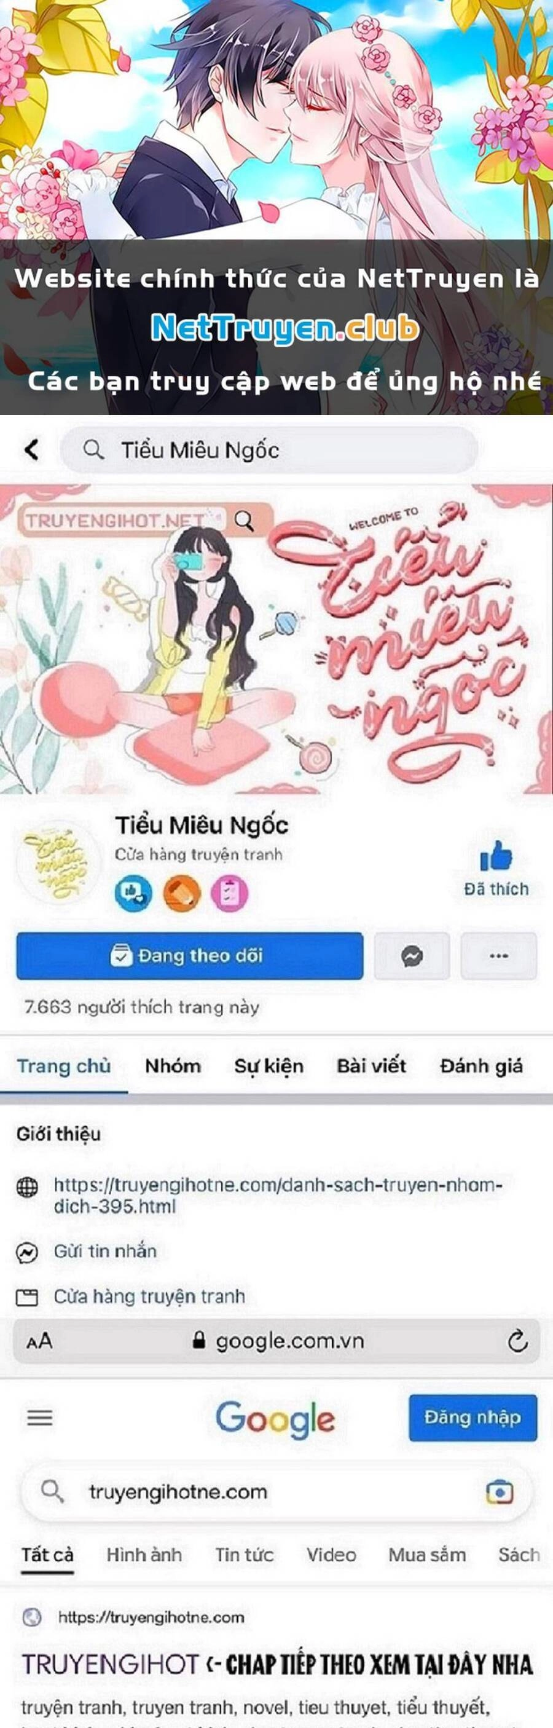
Task: Open the three-dots more options button
Action: (499, 956)
